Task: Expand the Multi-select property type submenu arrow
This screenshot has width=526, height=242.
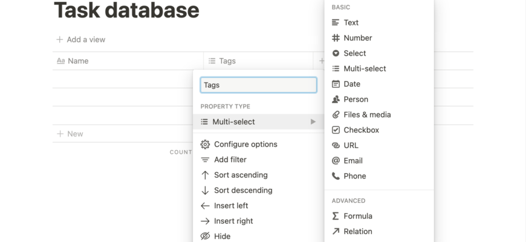Action: (x=313, y=122)
